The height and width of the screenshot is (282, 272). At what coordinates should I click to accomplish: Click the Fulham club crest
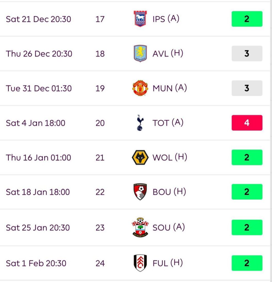[x=140, y=263]
